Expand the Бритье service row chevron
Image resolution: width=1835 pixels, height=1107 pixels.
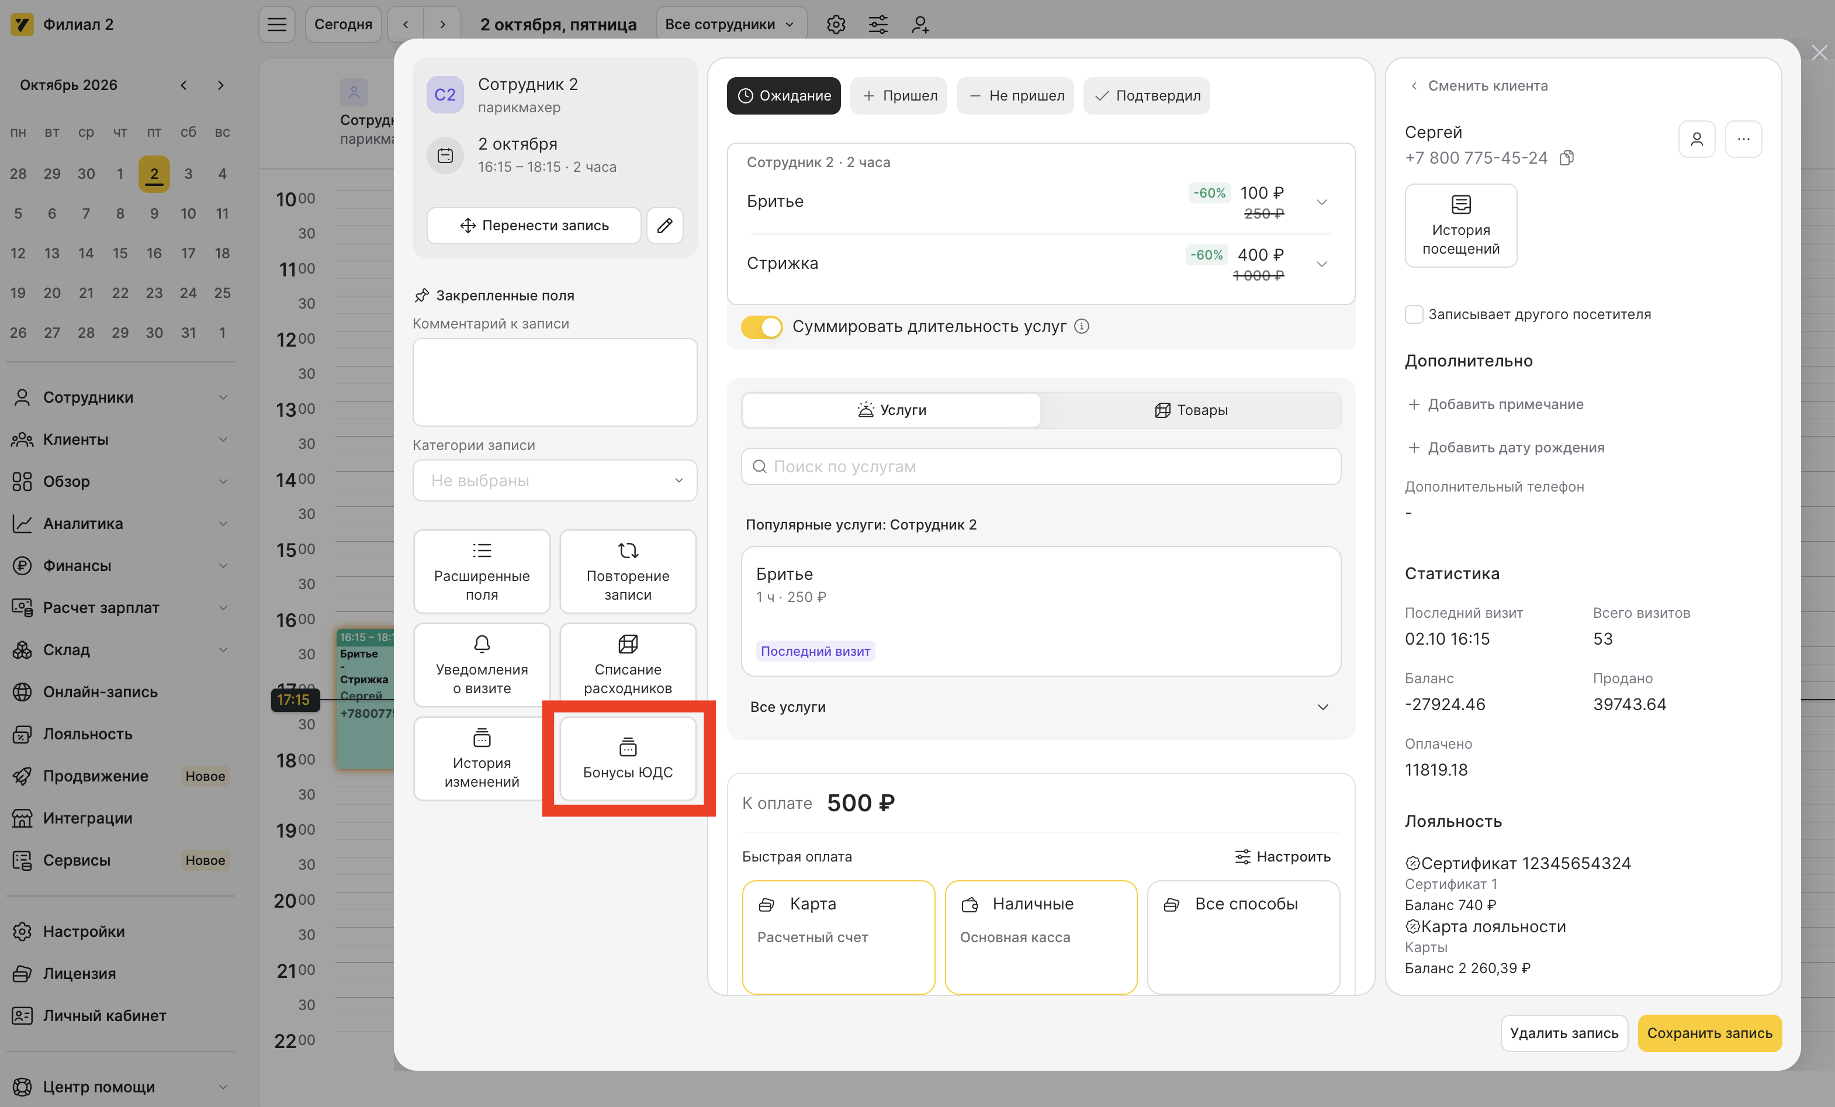[x=1322, y=202]
